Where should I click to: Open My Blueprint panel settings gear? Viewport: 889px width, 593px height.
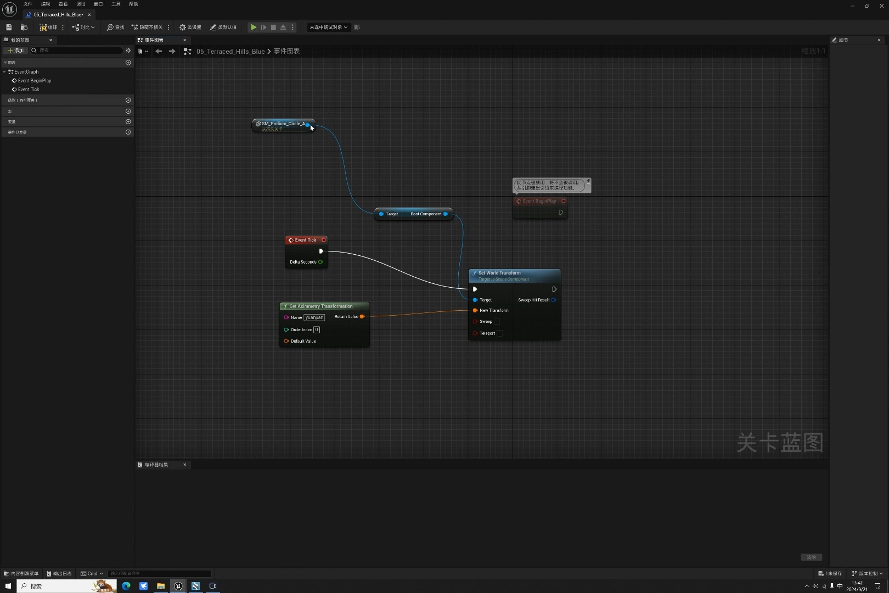click(x=128, y=50)
